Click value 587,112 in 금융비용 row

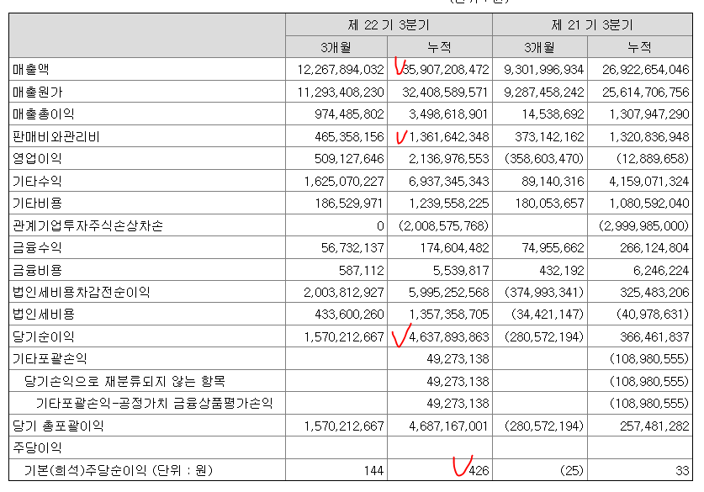362,270
